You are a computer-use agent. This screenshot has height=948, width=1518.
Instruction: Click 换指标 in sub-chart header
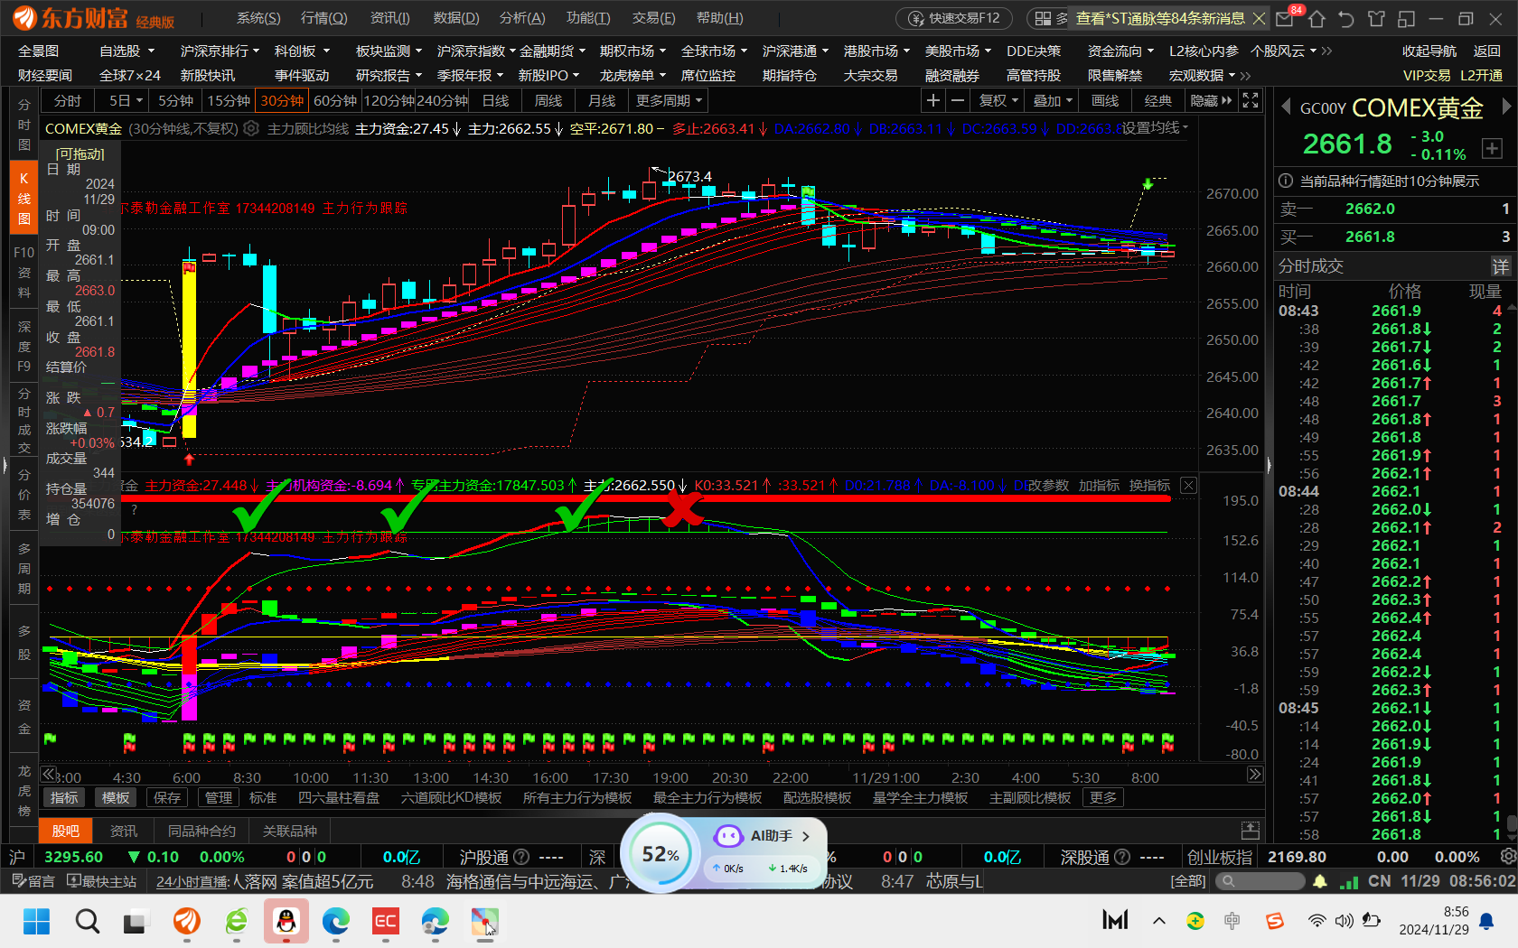1149,486
